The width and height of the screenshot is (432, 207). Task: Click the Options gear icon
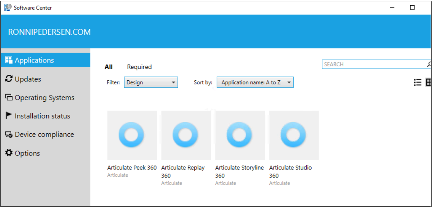(x=9, y=153)
